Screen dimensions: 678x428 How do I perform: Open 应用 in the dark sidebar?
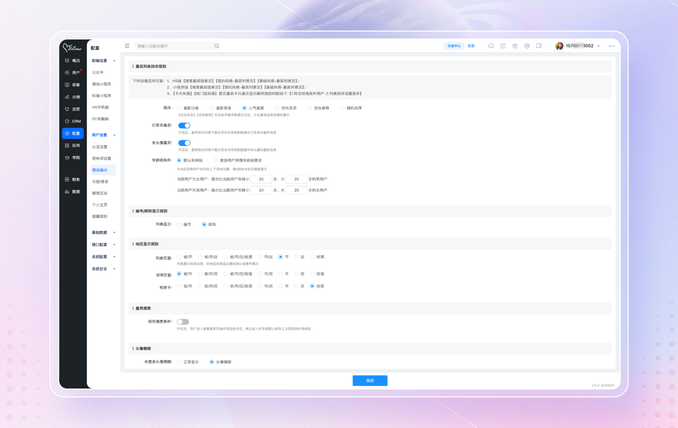point(73,145)
